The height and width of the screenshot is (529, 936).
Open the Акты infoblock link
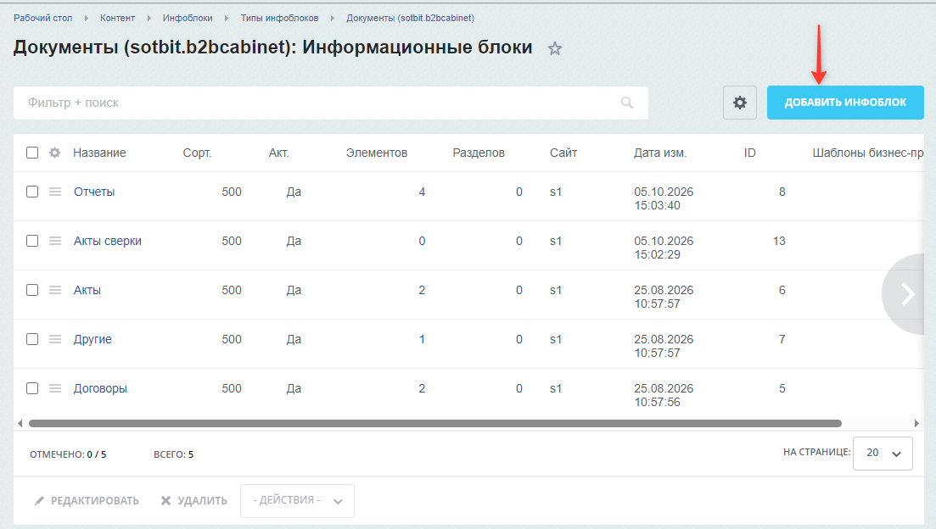(x=87, y=291)
